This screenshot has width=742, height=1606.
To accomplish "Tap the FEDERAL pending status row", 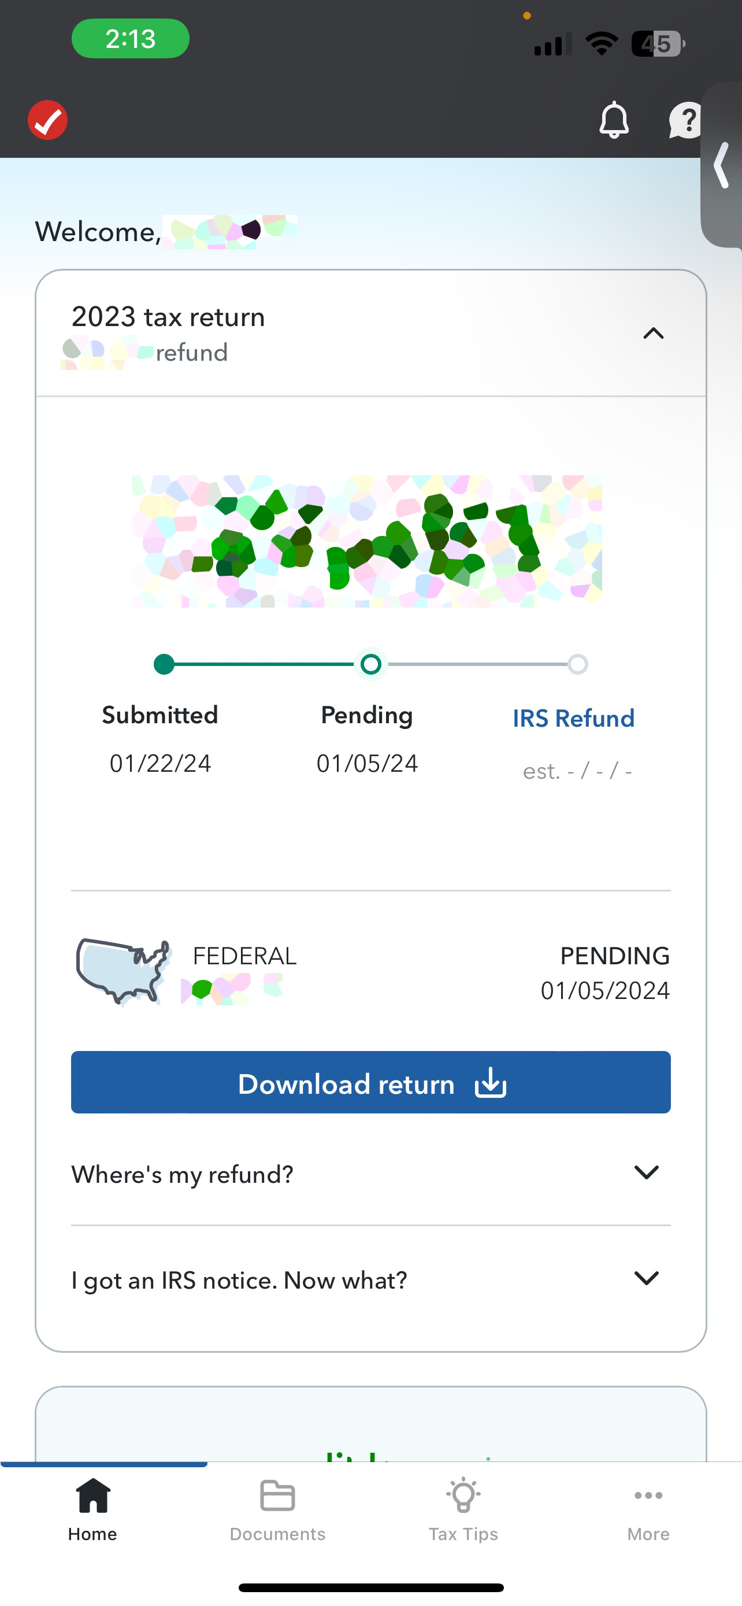I will pyautogui.click(x=370, y=972).
